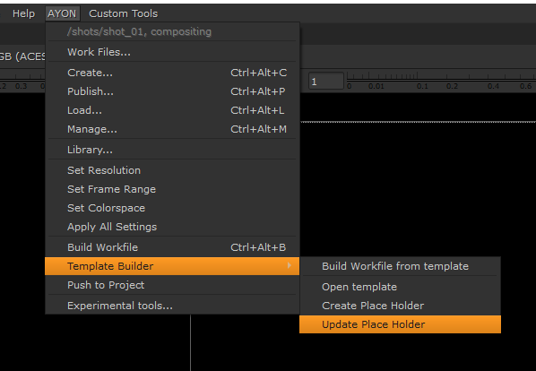Screen dimensions: 536x371
Task: Open Experimental tools...
Action: tap(172, 306)
